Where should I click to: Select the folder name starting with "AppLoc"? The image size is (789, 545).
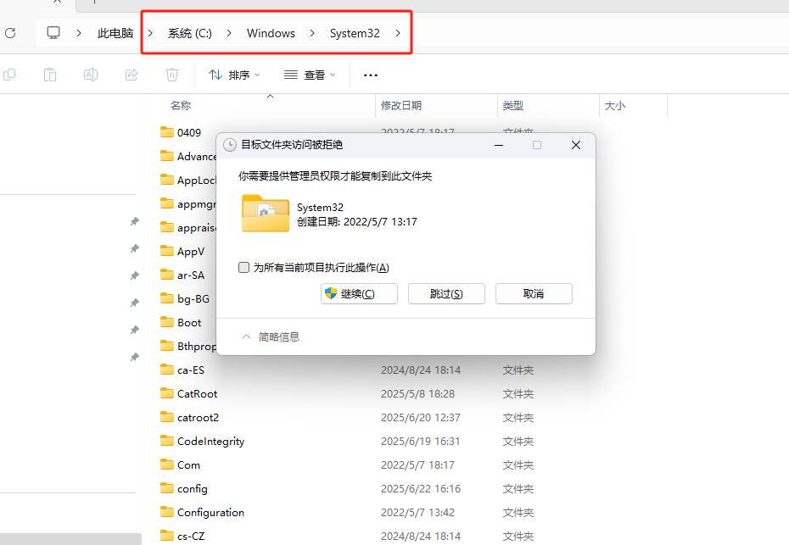pyautogui.click(x=197, y=180)
